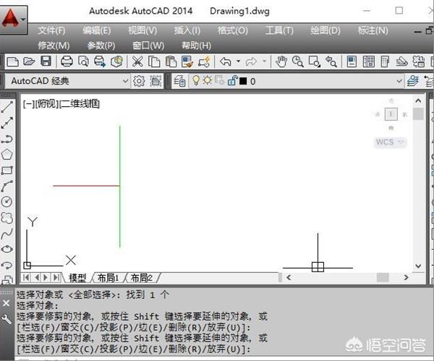
Task: Toggle layer 0 on/off lightbulb
Action: tap(196, 80)
